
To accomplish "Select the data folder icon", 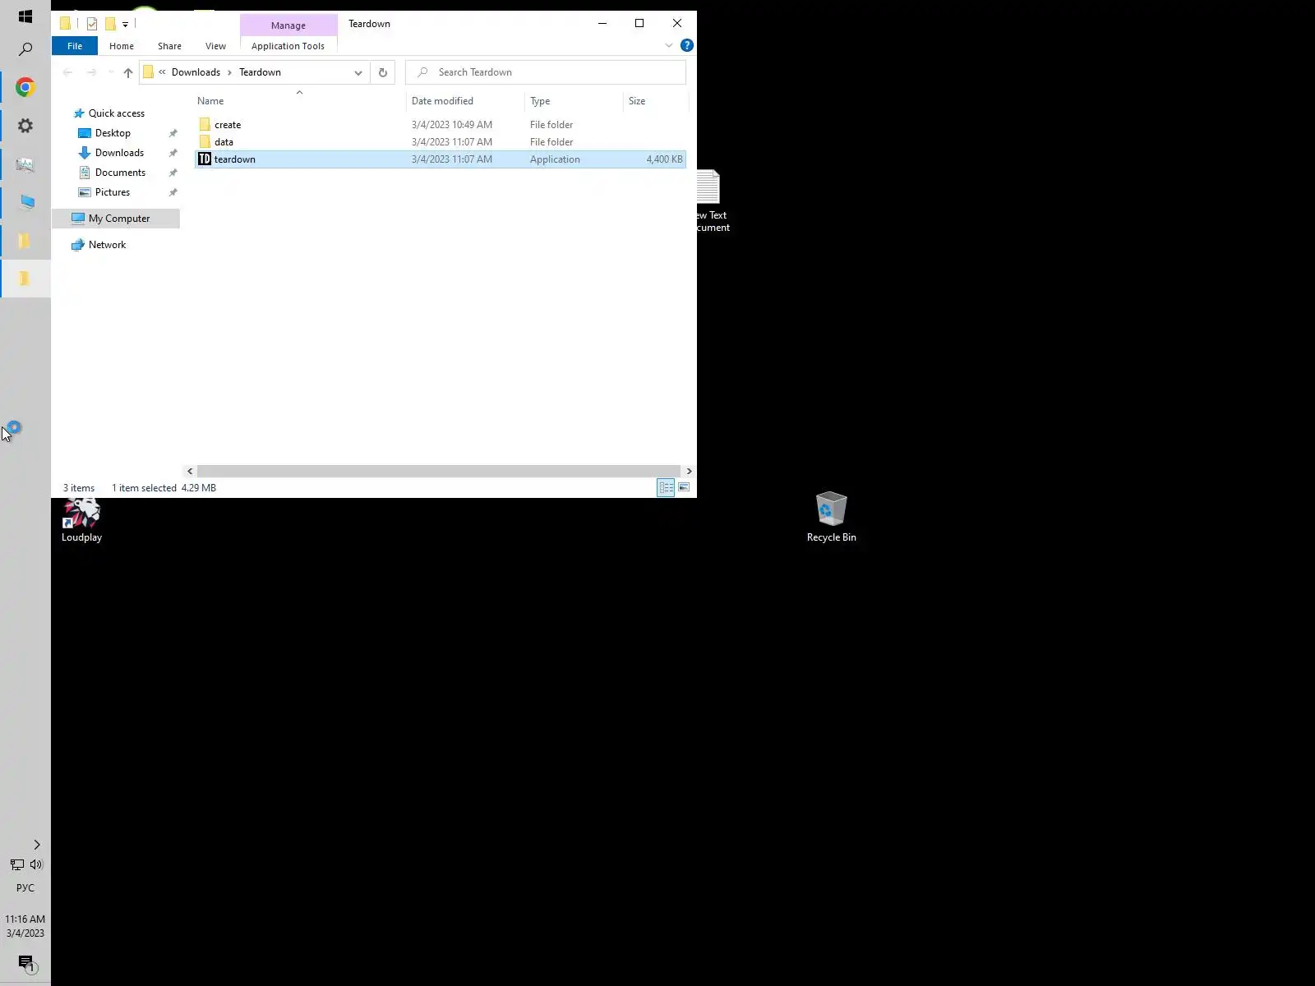I will (205, 142).
